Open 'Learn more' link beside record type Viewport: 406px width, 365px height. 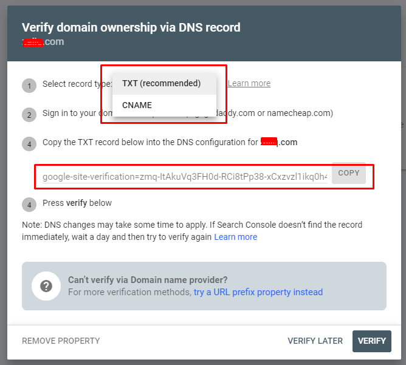click(x=249, y=84)
